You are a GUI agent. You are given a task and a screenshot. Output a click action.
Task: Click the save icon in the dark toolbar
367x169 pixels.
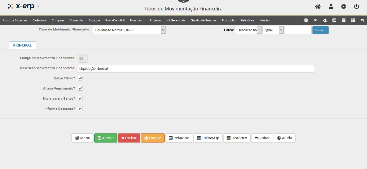(x=306, y=20)
